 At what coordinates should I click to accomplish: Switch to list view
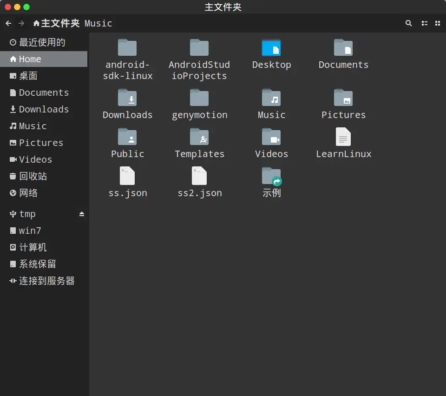click(424, 23)
